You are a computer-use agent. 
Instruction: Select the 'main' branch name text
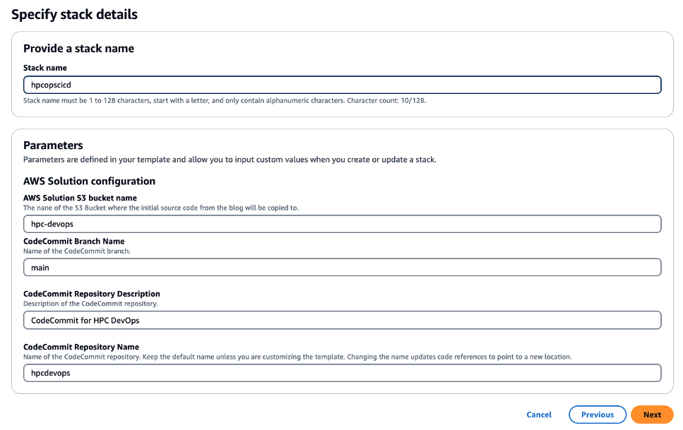pos(40,267)
